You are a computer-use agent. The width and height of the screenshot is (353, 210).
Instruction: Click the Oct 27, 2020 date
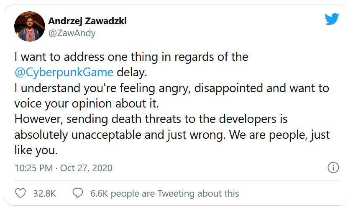click(86, 168)
